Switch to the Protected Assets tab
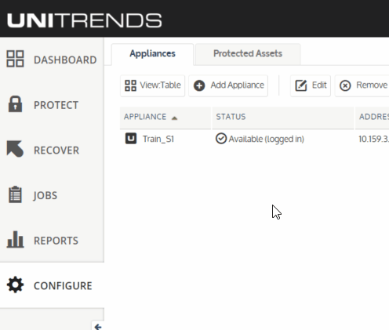Image resolution: width=389 pixels, height=330 pixels. (x=248, y=54)
